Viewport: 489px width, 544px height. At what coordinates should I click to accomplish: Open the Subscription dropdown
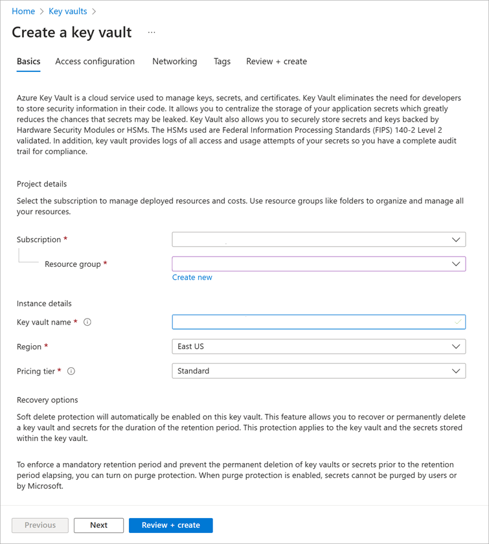coord(319,240)
